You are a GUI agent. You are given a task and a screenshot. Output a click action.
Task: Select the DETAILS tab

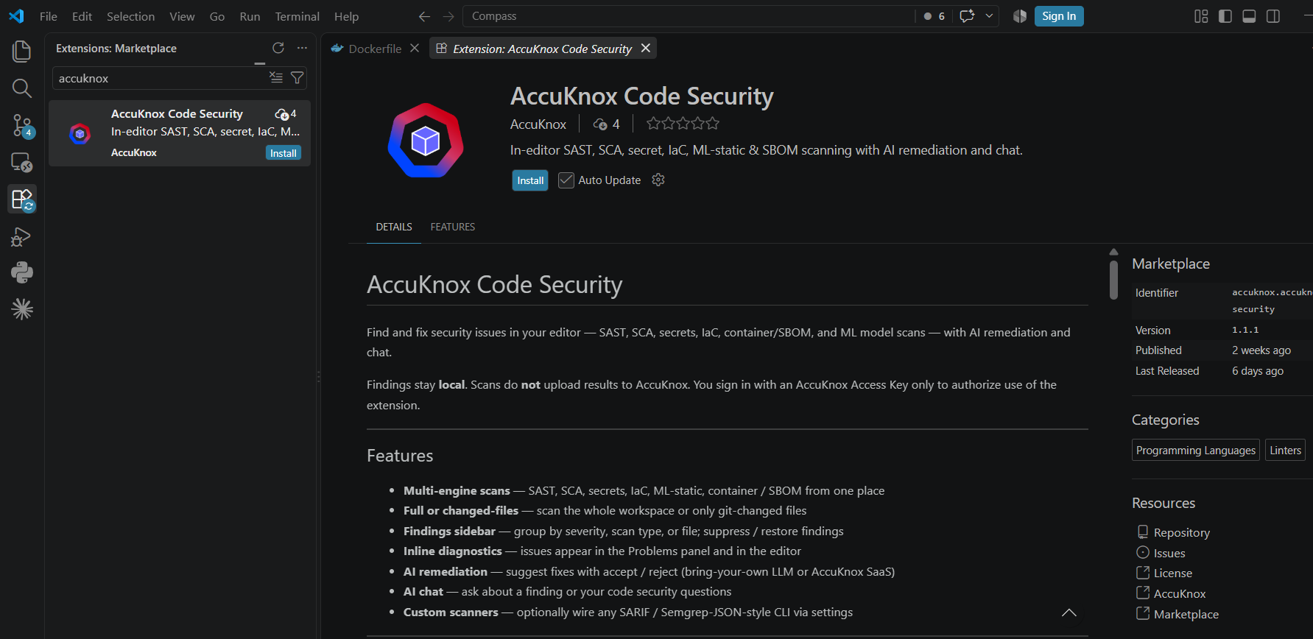[x=394, y=227]
